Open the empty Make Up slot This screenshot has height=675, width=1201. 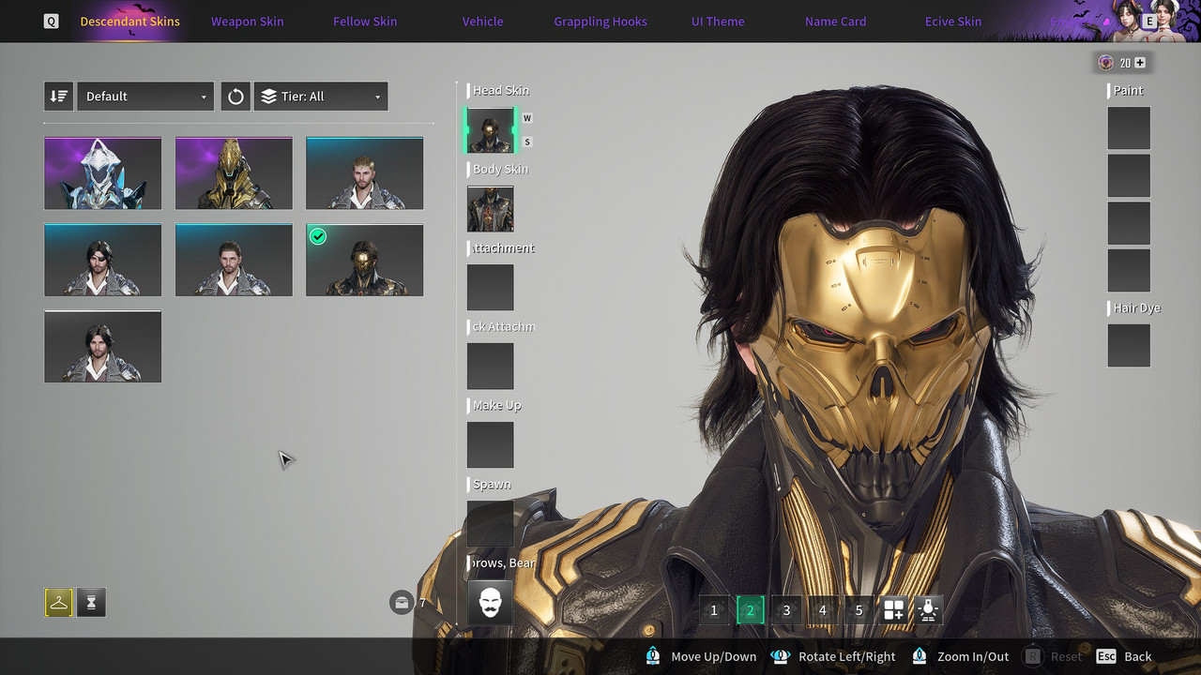pos(491,445)
